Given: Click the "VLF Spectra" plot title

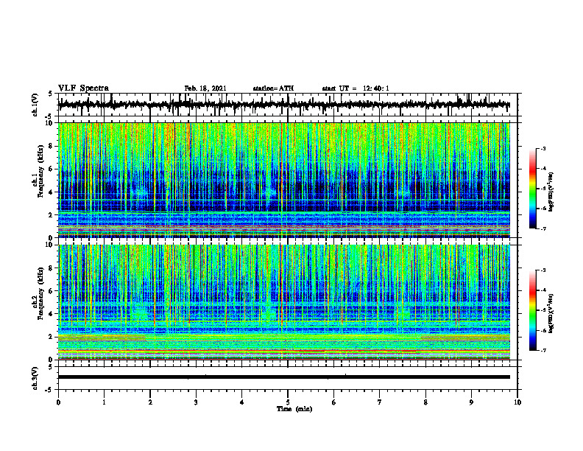Looking at the screenshot, I should tap(83, 88).
